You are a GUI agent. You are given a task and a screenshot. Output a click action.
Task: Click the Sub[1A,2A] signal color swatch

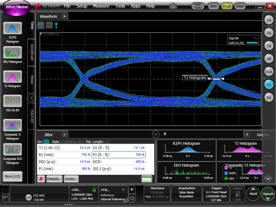click(x=252, y=43)
